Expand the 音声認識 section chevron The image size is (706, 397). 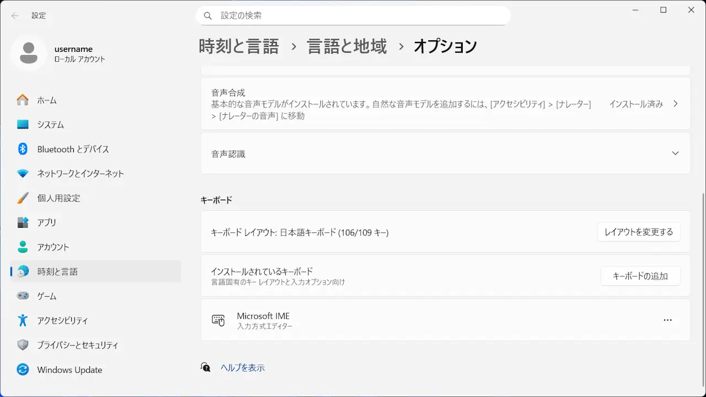point(675,153)
